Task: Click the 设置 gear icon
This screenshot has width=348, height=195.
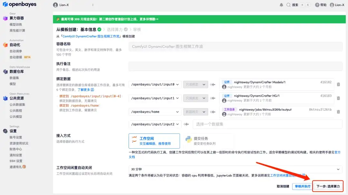Action: (x=5, y=131)
